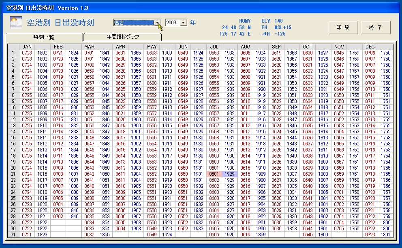Click December 31 sunset cell 1801
The height and width of the screenshot is (248, 402).
pyautogui.click(x=385, y=234)
